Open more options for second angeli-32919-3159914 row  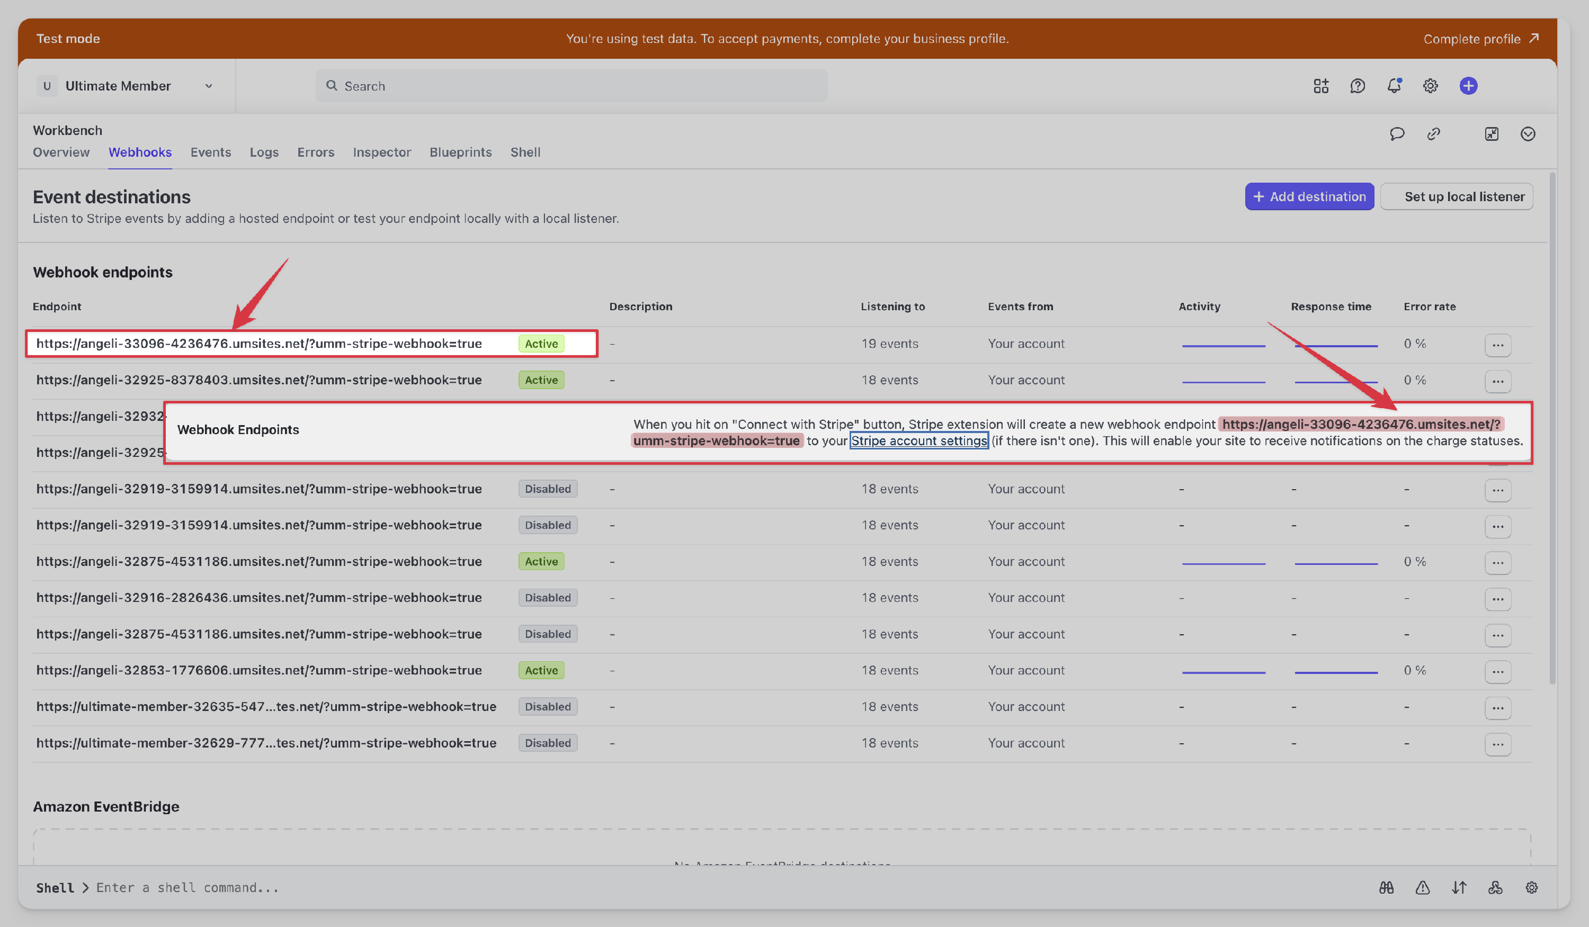click(x=1498, y=526)
